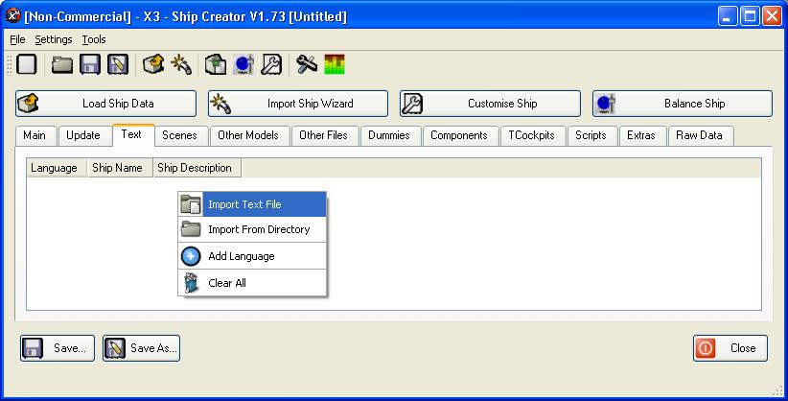Launch the Import Ship Wizard wand toolbar icon
Viewport: 788px width, 401px height.
[181, 65]
